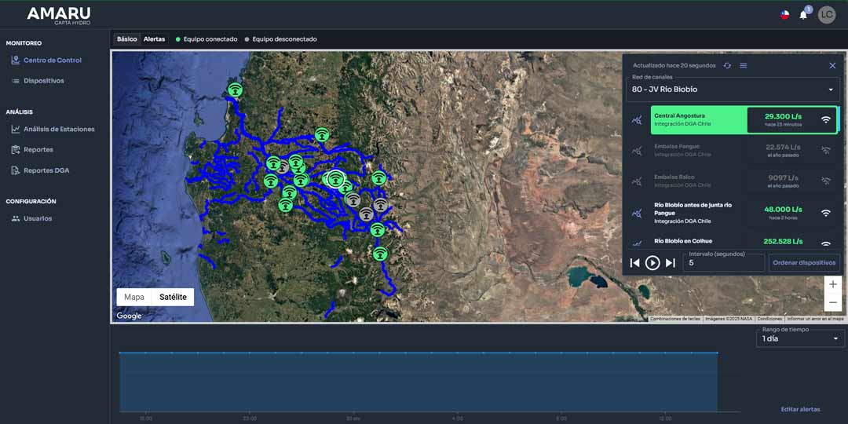Zoom out on the map

coord(832,302)
